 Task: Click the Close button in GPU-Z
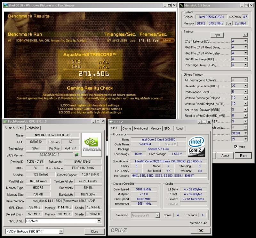point(94,231)
